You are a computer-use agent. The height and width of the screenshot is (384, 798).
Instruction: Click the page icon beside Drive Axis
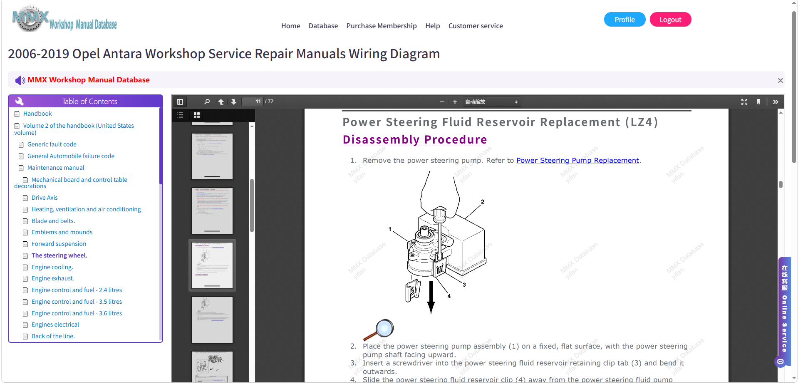coord(25,198)
